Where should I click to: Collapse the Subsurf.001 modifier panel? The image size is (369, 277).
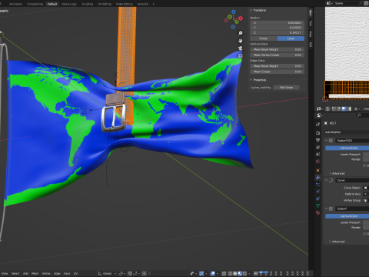click(327, 141)
